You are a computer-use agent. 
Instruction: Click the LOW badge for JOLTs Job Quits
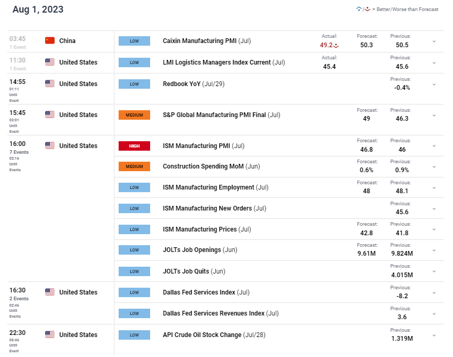[x=134, y=271]
